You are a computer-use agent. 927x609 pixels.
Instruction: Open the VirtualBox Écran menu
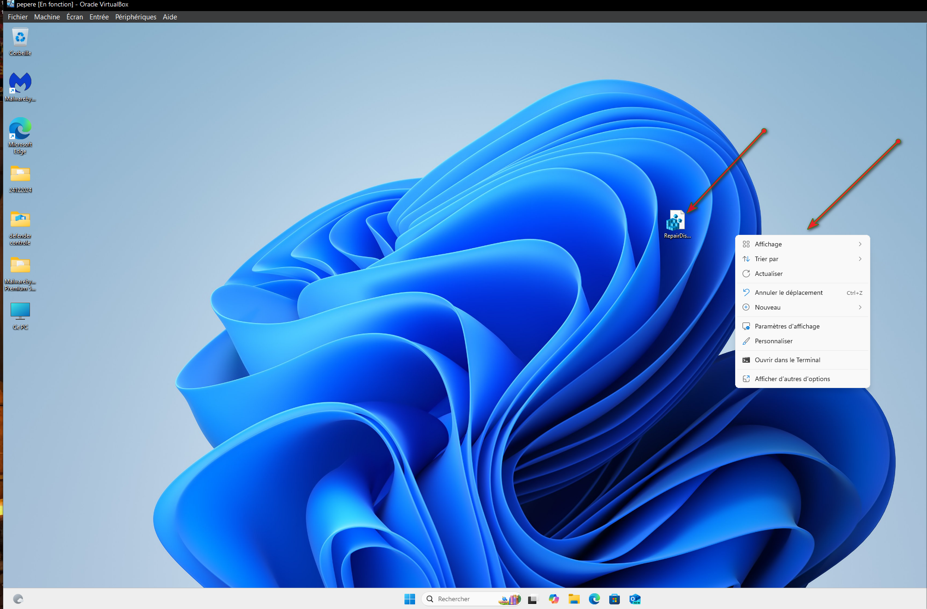pyautogui.click(x=75, y=17)
